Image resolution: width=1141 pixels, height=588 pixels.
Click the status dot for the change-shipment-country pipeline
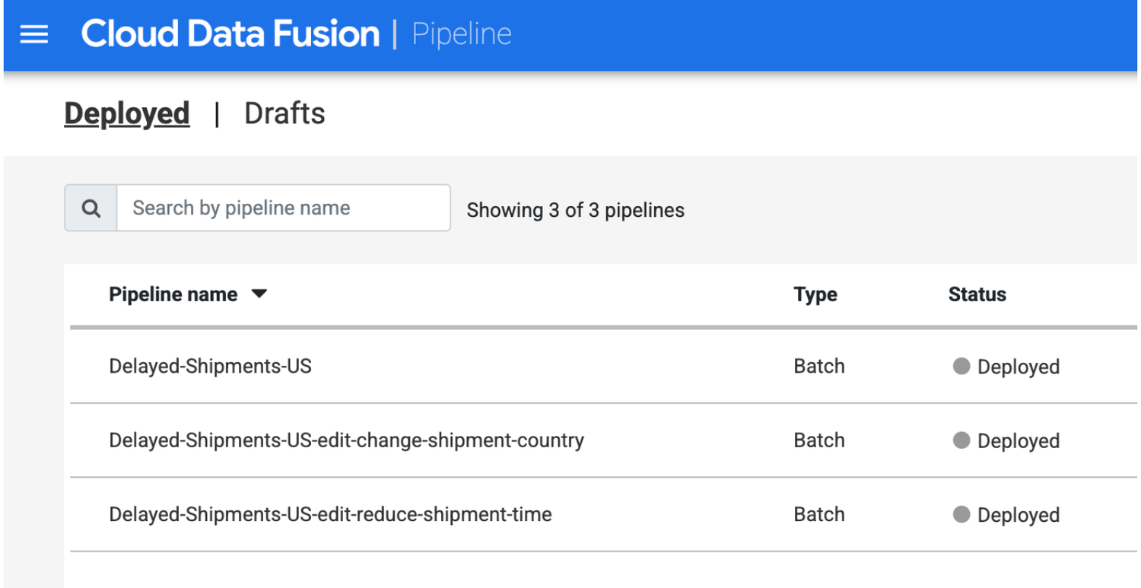(x=961, y=440)
